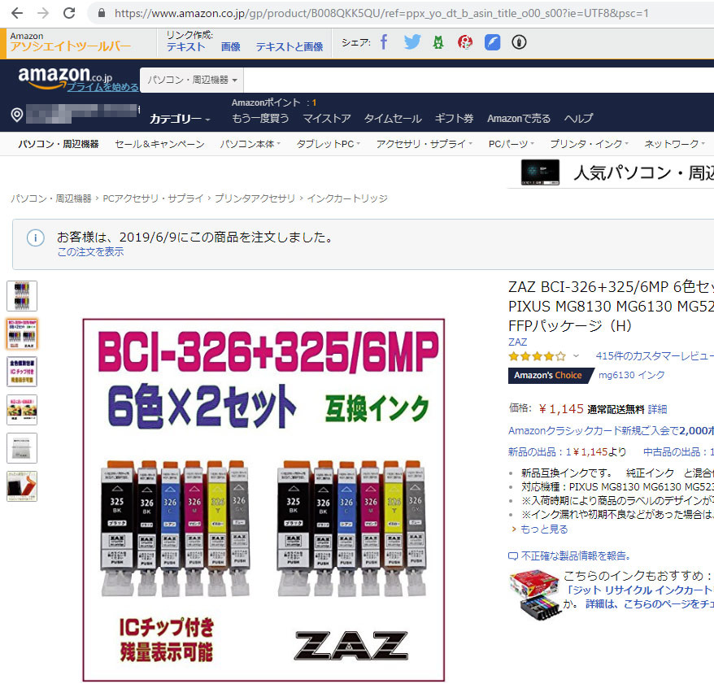Click the info icon in the order notice

tap(36, 237)
